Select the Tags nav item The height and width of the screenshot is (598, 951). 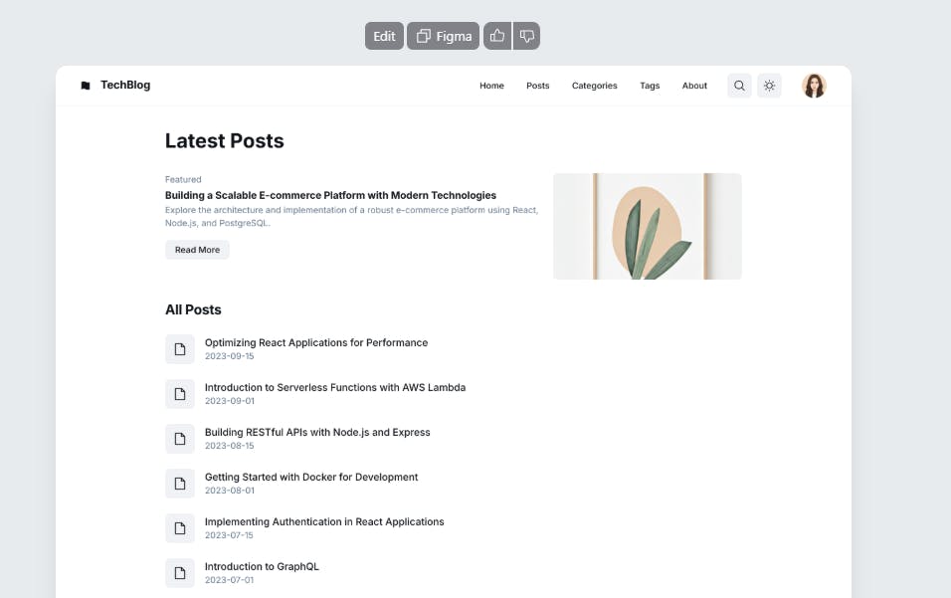coord(650,86)
